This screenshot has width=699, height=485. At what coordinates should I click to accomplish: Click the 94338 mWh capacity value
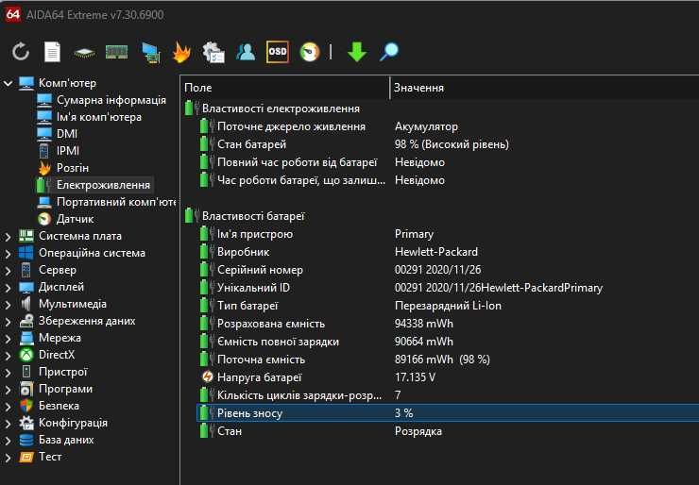(x=423, y=324)
